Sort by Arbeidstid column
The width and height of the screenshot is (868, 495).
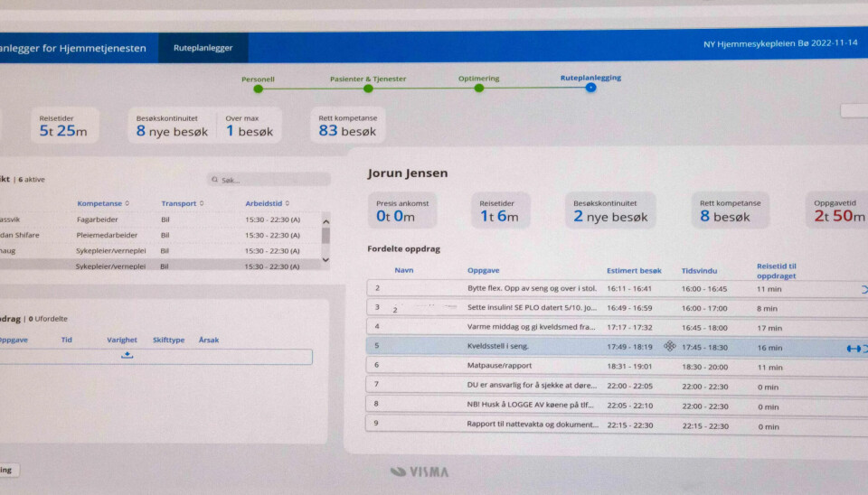coord(268,203)
